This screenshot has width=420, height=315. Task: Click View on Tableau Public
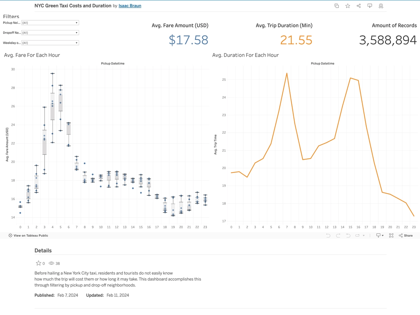(28, 236)
